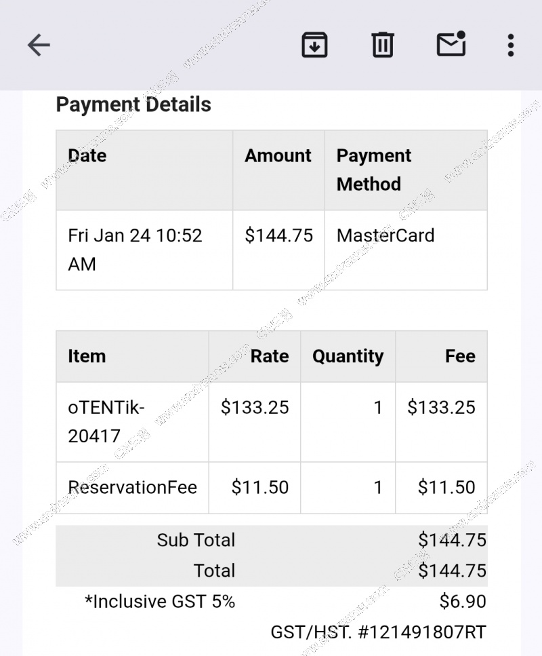Go back using the arrow icon
This screenshot has width=542, height=656.
tap(39, 45)
